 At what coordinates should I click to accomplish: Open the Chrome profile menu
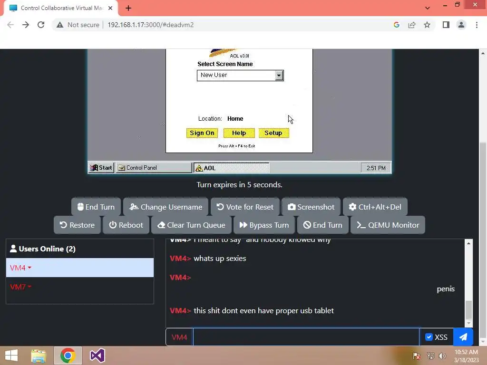461,25
